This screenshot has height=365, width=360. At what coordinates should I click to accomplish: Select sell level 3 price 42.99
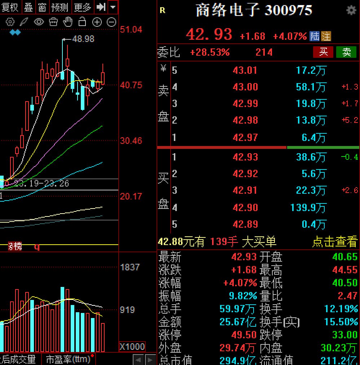point(245,104)
